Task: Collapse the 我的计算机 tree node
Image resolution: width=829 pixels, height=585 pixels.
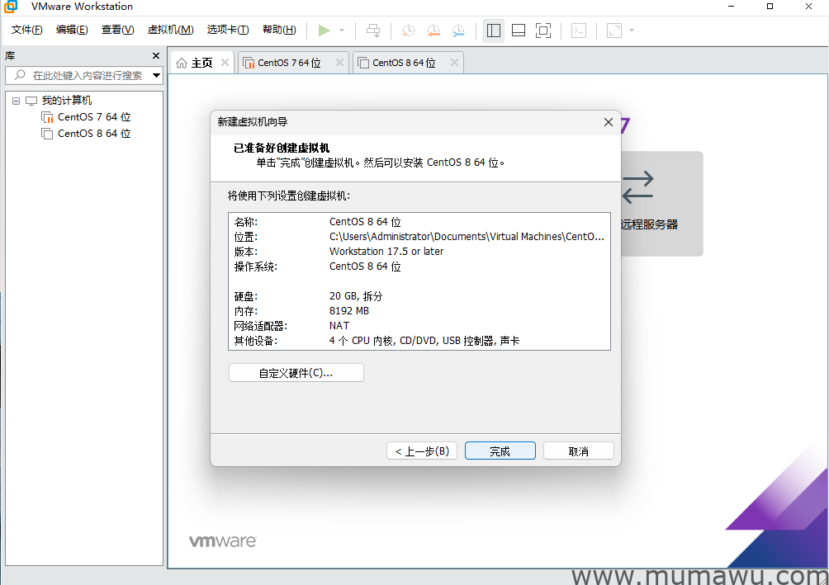Action: pyautogui.click(x=17, y=101)
